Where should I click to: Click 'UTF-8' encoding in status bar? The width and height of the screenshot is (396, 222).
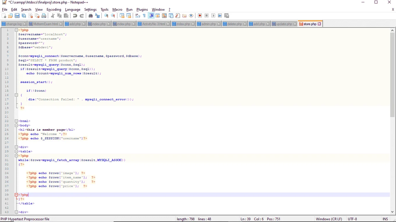pyautogui.click(x=352, y=219)
